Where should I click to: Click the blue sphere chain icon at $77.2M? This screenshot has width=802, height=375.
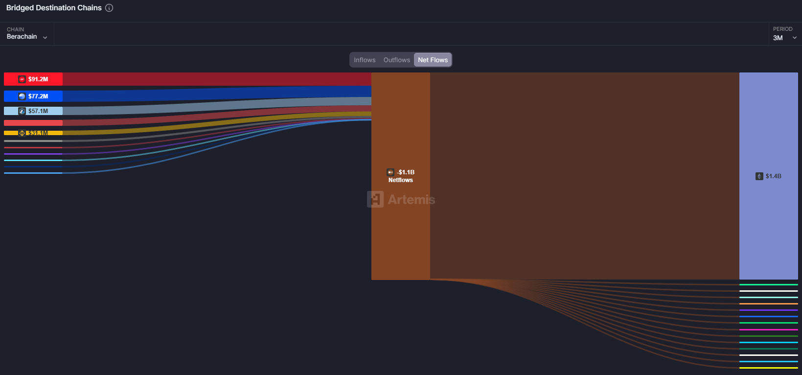coord(22,96)
